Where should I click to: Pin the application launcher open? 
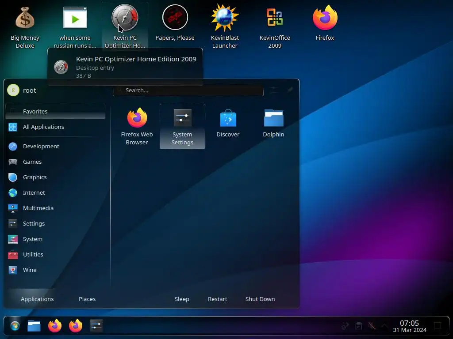tap(290, 90)
